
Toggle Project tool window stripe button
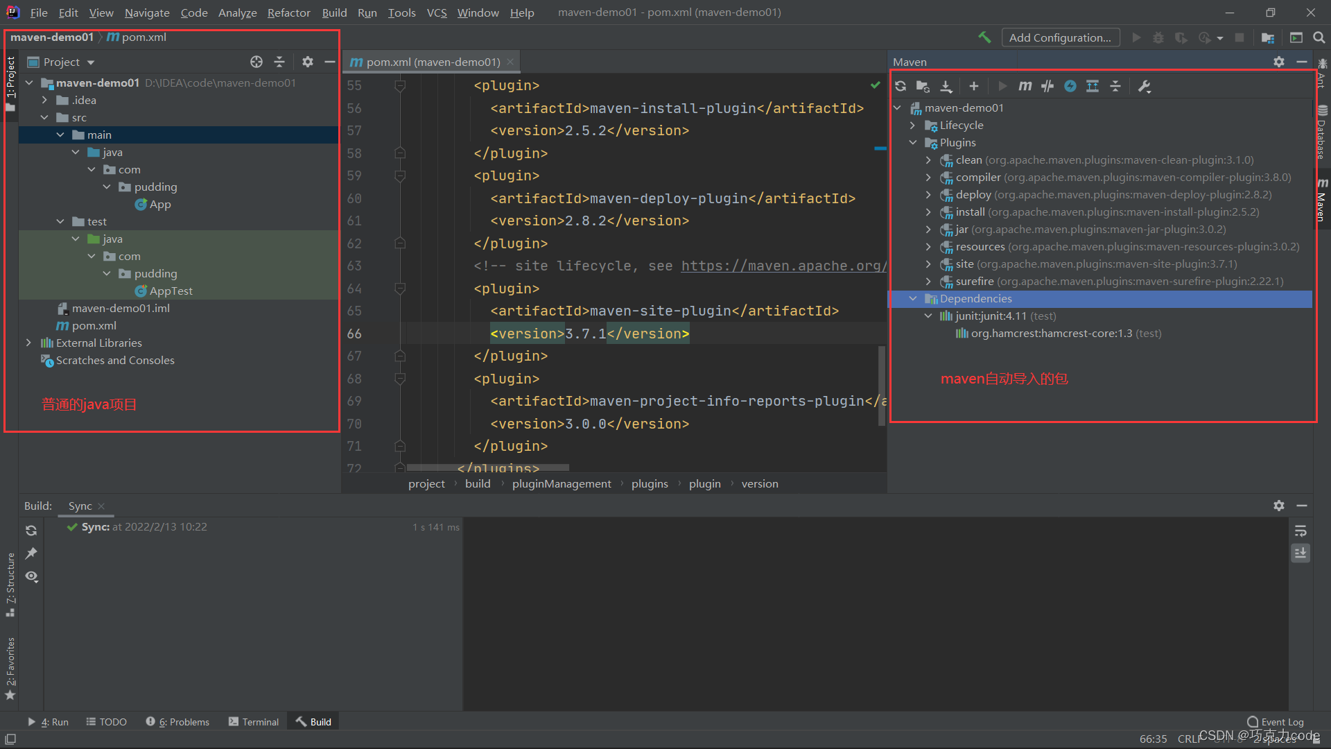[10, 84]
